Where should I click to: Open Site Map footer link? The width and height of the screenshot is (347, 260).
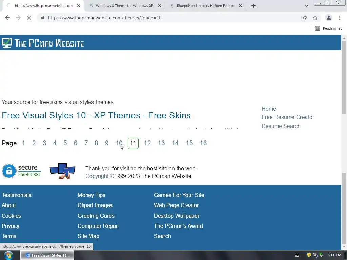point(88,236)
